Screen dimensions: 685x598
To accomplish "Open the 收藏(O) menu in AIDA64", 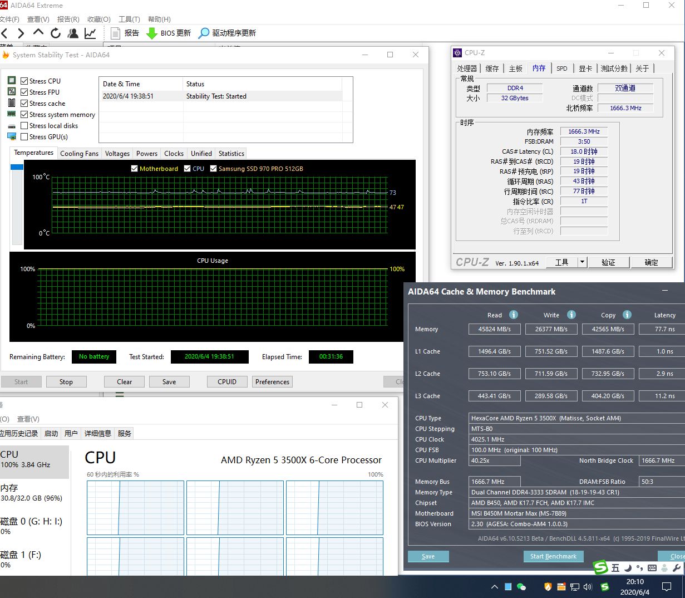I will (99, 19).
